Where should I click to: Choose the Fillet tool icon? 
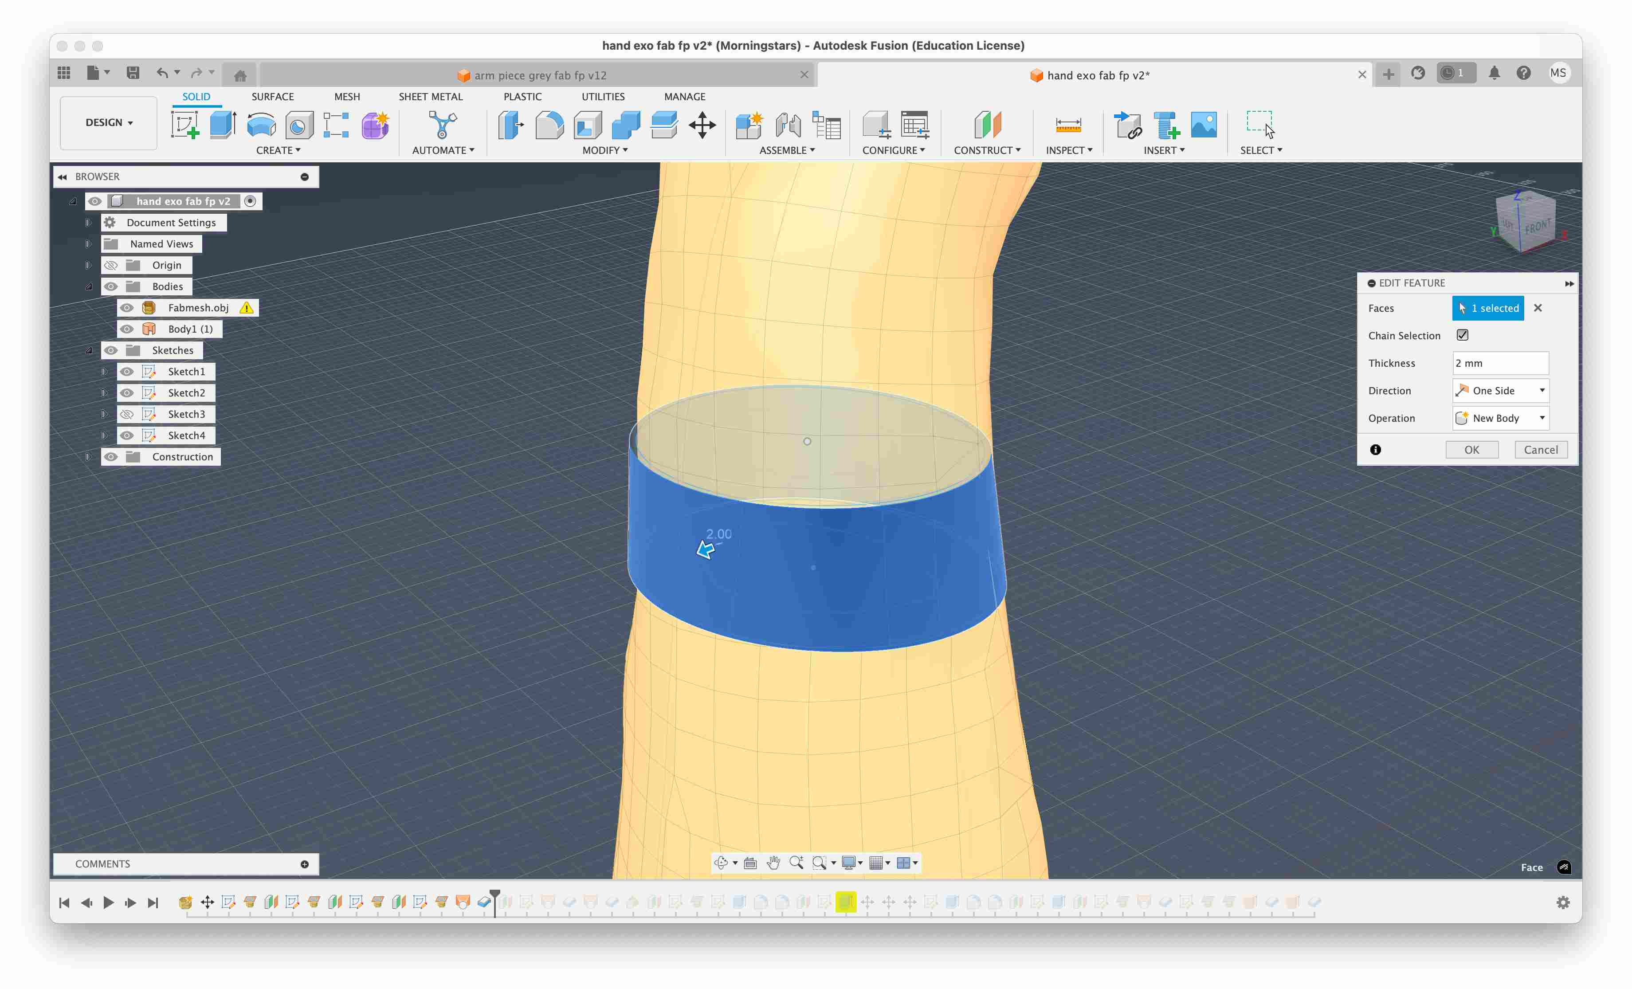coord(549,125)
